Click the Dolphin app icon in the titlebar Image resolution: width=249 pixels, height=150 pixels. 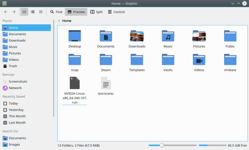[4, 3]
